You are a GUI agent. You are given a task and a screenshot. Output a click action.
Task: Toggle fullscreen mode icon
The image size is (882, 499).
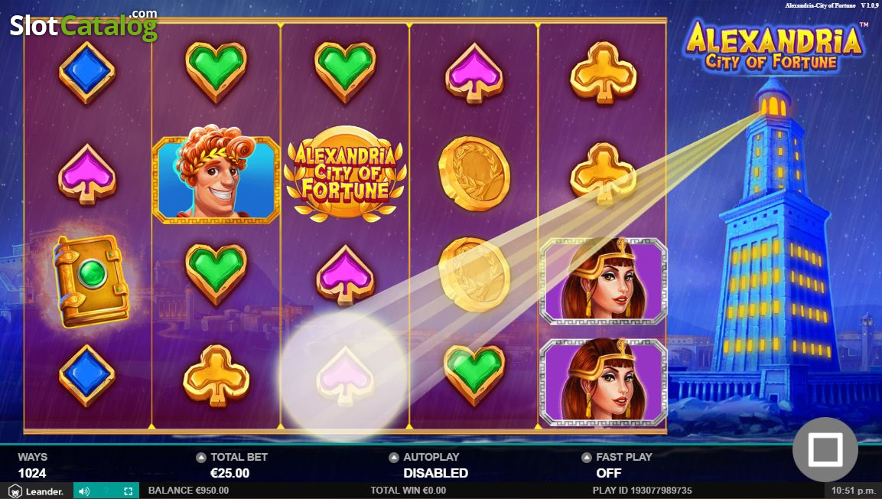tap(128, 491)
